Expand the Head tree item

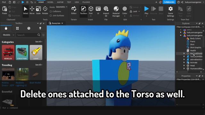184,65
